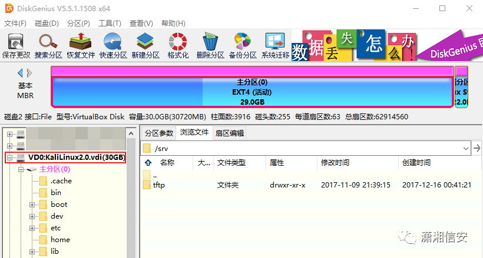The width and height of the screenshot is (483, 258).
Task: Open the 分区(P) menu
Action: [78, 24]
